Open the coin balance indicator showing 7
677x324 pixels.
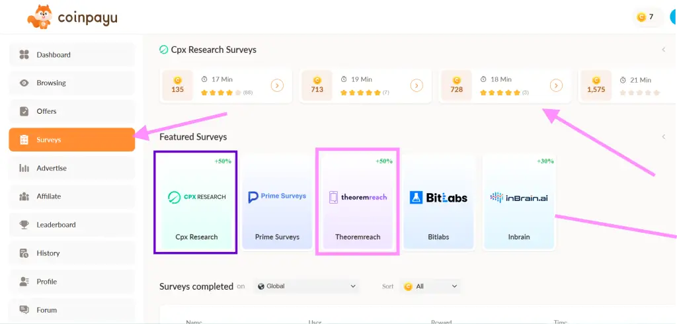point(645,17)
